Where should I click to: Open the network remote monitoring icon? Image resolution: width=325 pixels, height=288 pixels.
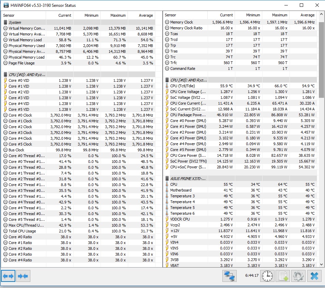[x=229, y=276]
